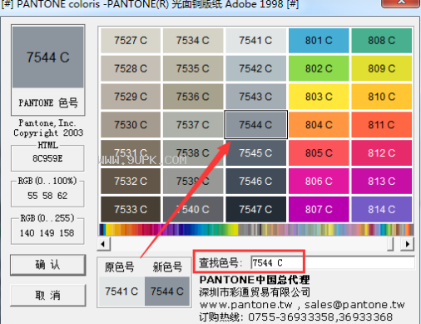Select the orange 804 C swatch
The height and width of the screenshot is (324, 421).
point(319,125)
